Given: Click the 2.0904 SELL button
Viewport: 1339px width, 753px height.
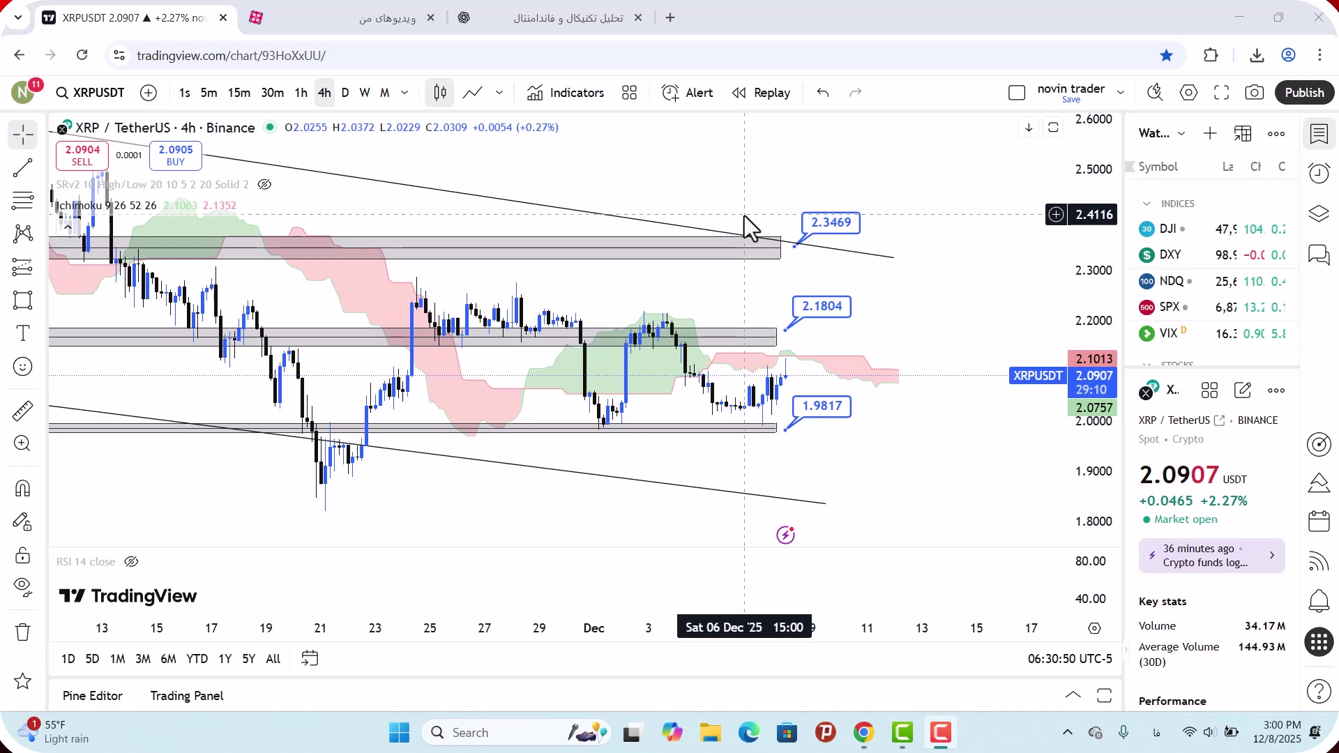Looking at the screenshot, I should (x=82, y=155).
